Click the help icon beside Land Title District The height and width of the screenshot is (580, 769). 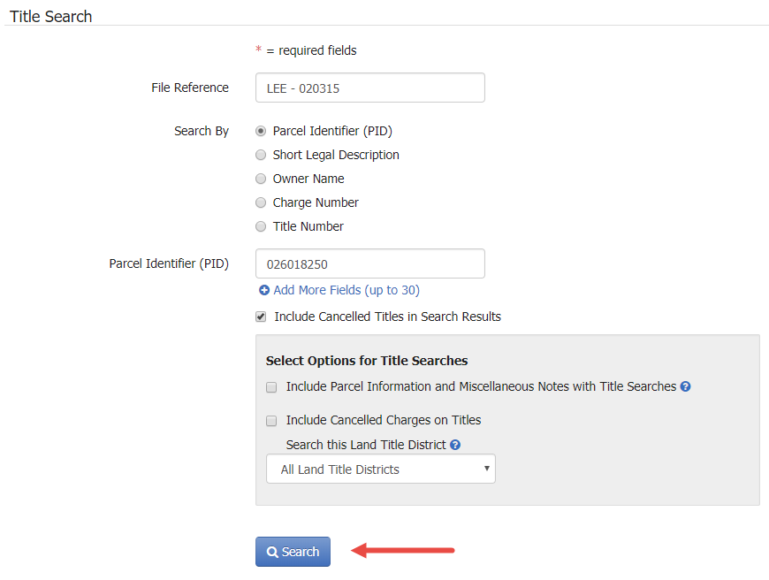coord(455,445)
